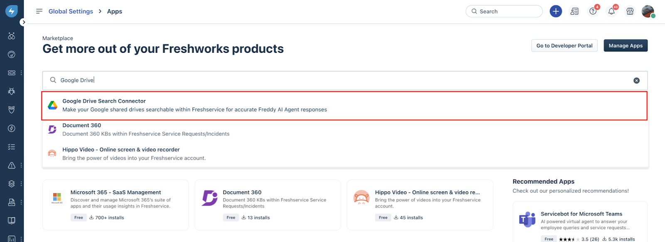Expand the submenu dots beside alert triangle icon

pos(21,165)
